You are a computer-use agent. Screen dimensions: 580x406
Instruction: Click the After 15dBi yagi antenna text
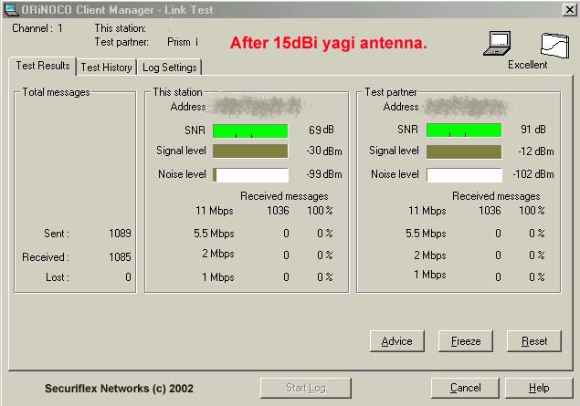coord(329,43)
